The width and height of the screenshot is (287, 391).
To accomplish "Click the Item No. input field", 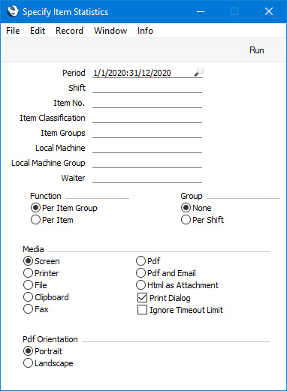I will (x=147, y=103).
